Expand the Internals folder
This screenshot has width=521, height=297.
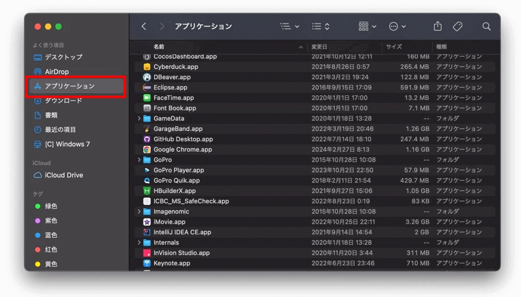coord(139,242)
